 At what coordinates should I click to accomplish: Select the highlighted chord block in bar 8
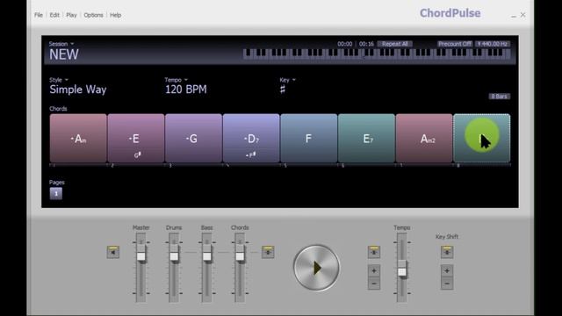click(482, 139)
